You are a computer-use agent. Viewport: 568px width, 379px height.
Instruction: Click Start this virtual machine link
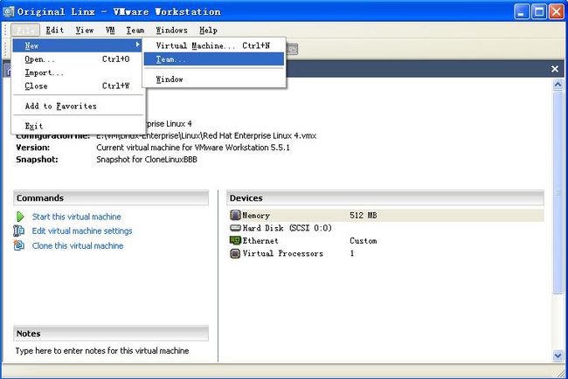[x=76, y=217]
